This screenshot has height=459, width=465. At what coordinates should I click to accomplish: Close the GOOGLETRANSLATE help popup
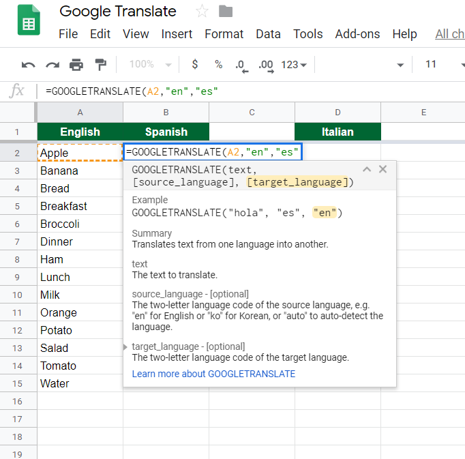pyautogui.click(x=382, y=169)
